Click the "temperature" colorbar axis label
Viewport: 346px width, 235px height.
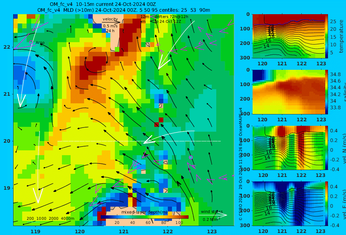pyautogui.click(x=341, y=36)
